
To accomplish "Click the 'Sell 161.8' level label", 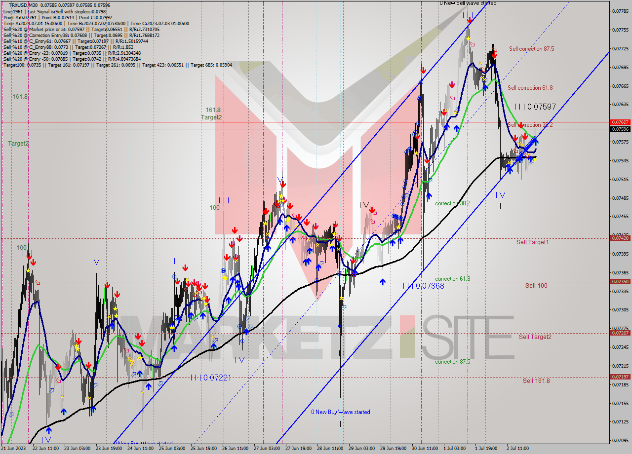I will (x=536, y=381).
